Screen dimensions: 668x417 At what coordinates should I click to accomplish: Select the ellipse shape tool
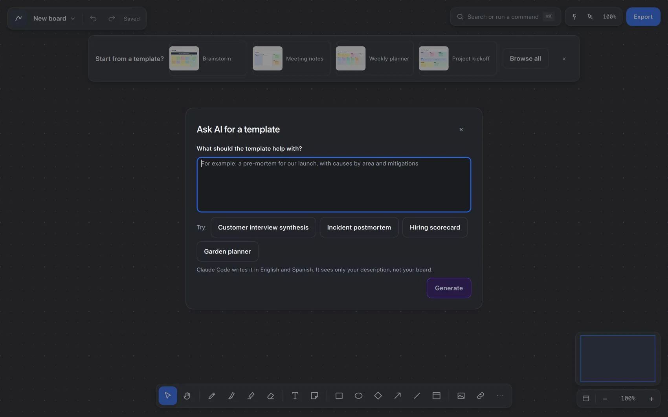[358, 395]
